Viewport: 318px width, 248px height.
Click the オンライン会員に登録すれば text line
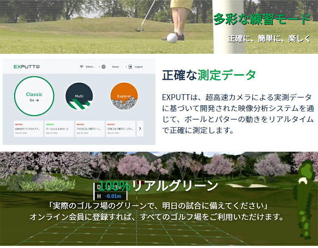pos(156,217)
